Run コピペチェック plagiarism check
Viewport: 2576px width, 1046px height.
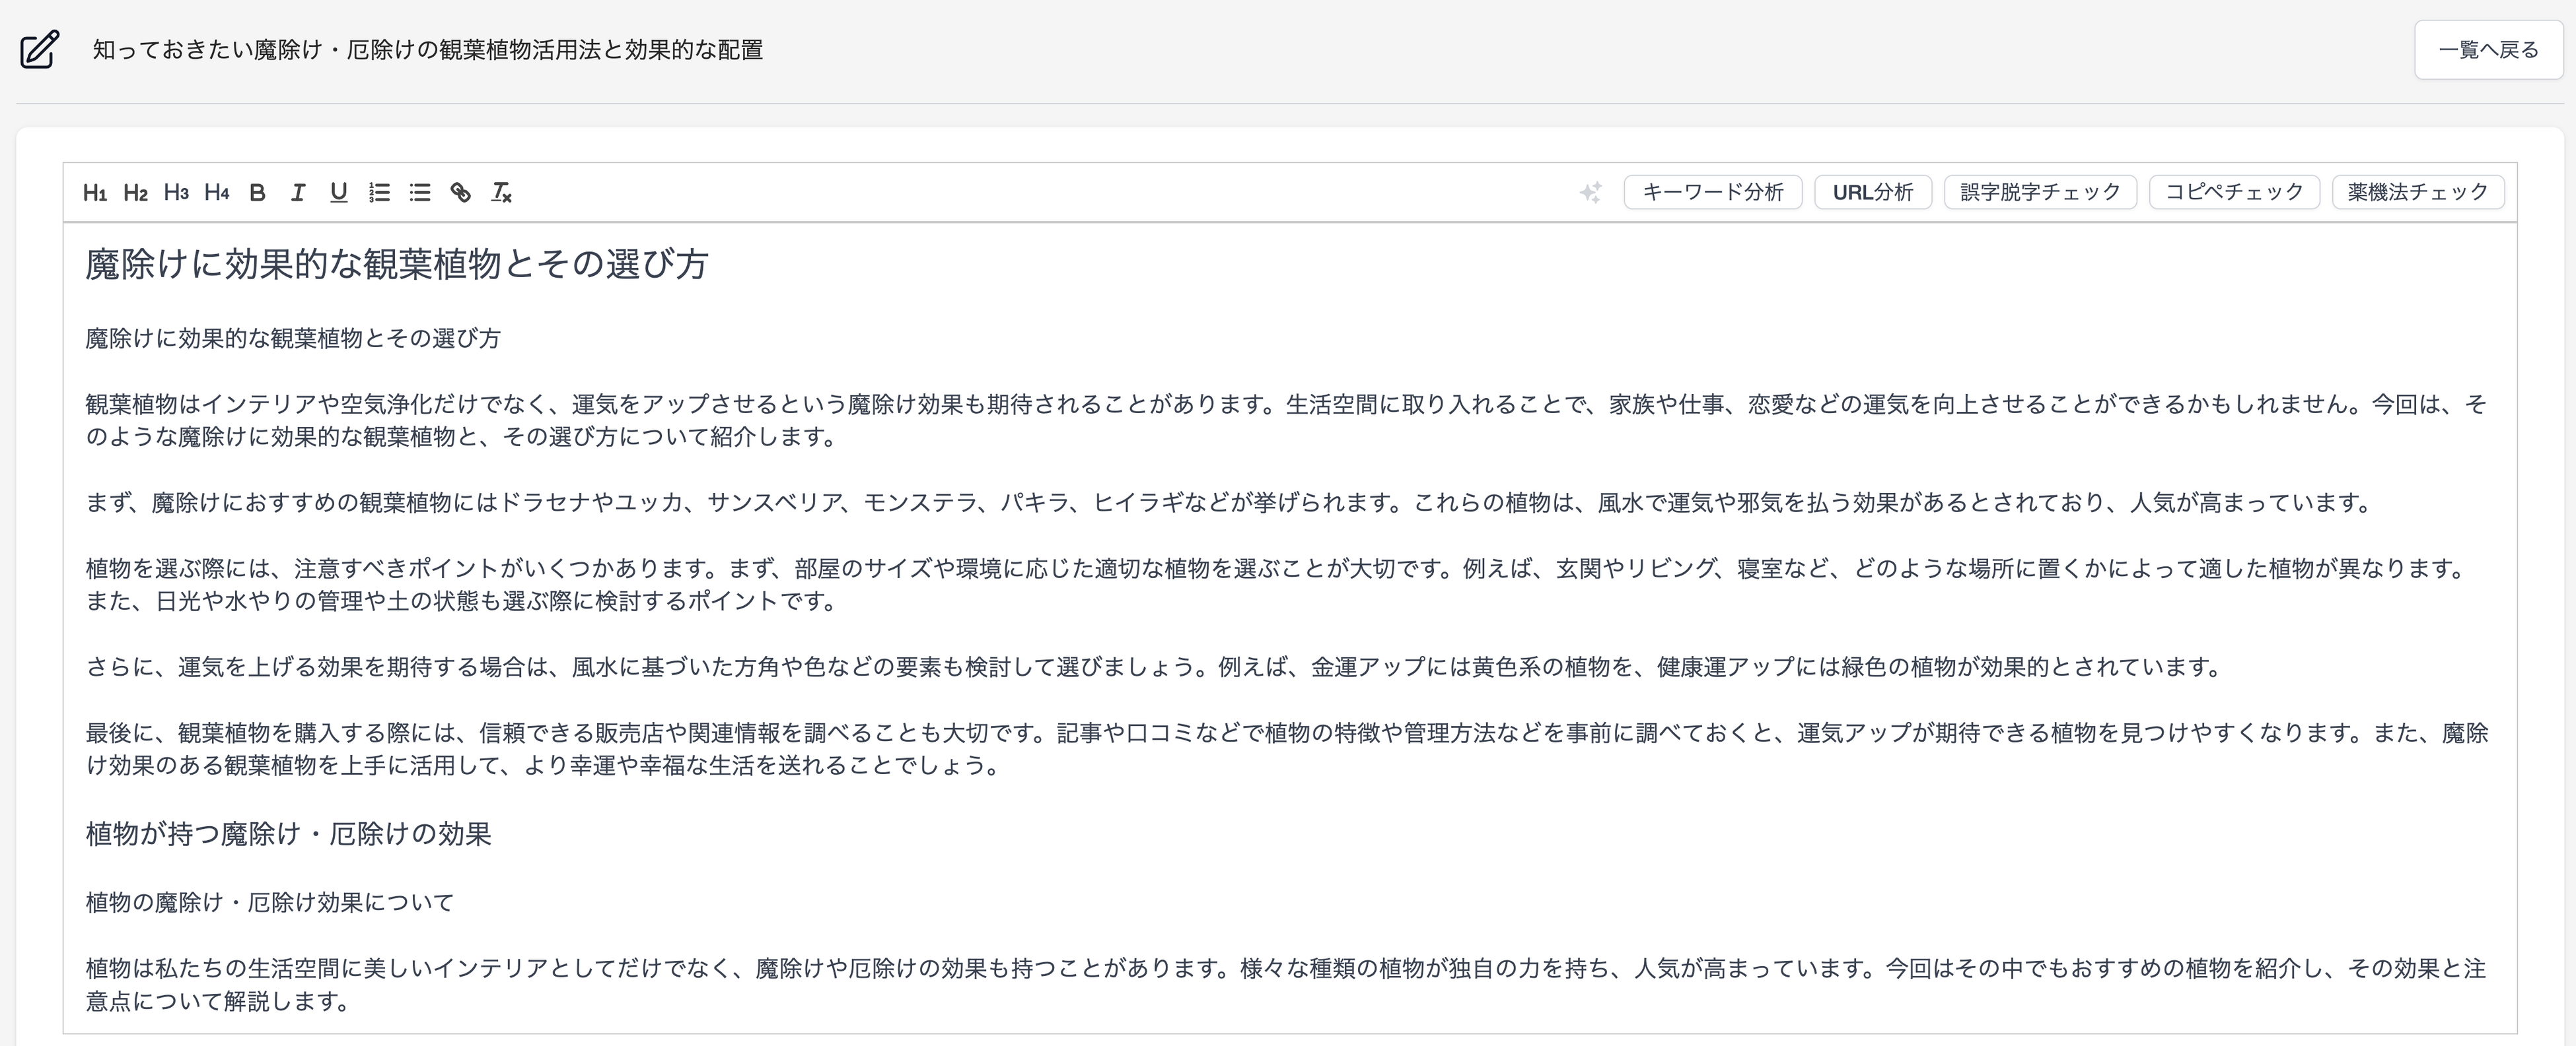click(2234, 192)
